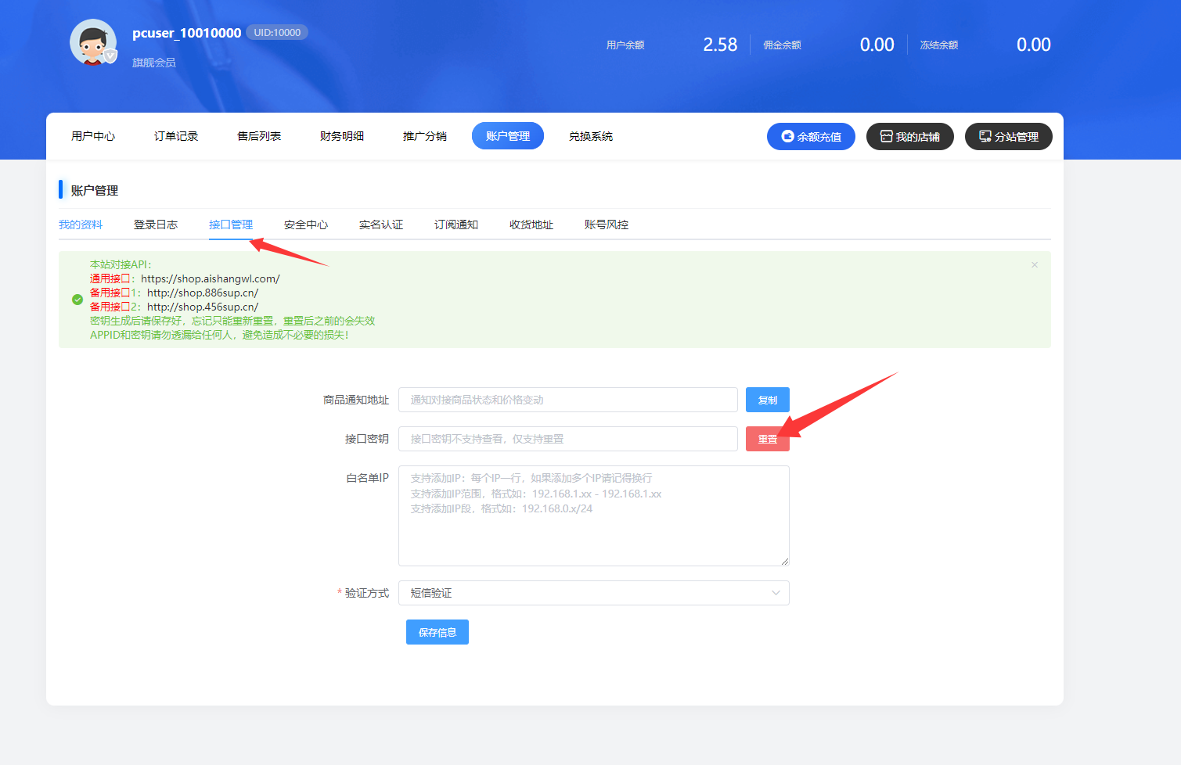Switch to the 财务明细 tab

(341, 135)
